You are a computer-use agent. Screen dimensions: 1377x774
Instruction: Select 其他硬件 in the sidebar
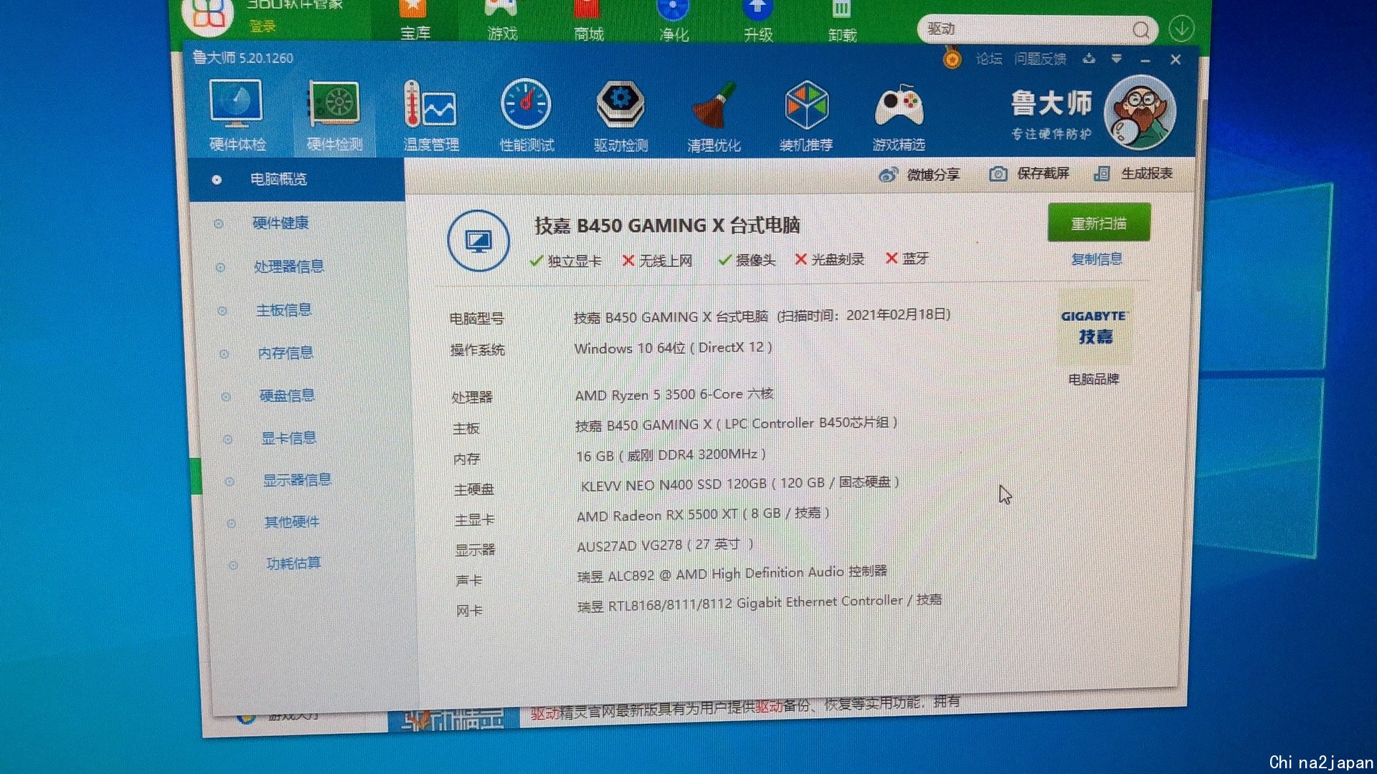coord(292,522)
